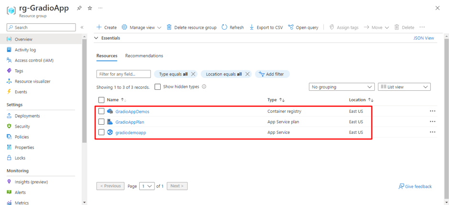Open the GradioAppPlan resource link
449x205 pixels.
tap(130, 122)
